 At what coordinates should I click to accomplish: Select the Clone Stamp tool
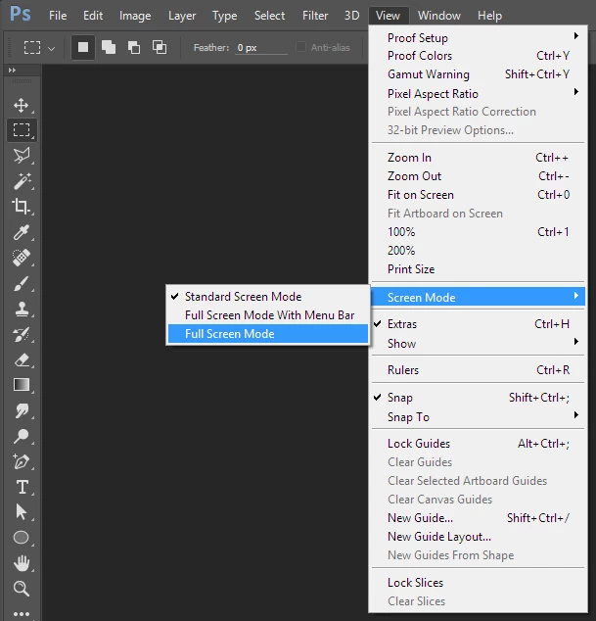click(22, 309)
